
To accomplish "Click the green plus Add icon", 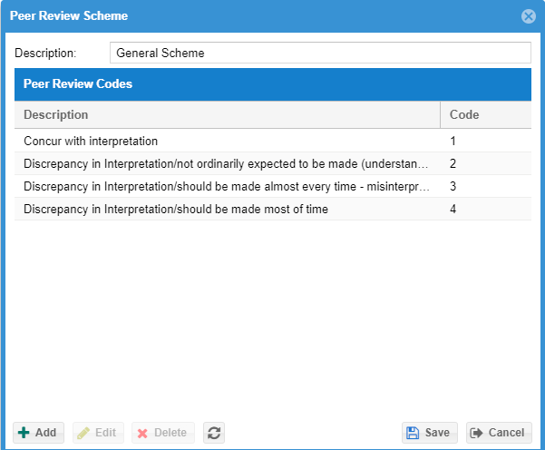I will [24, 433].
